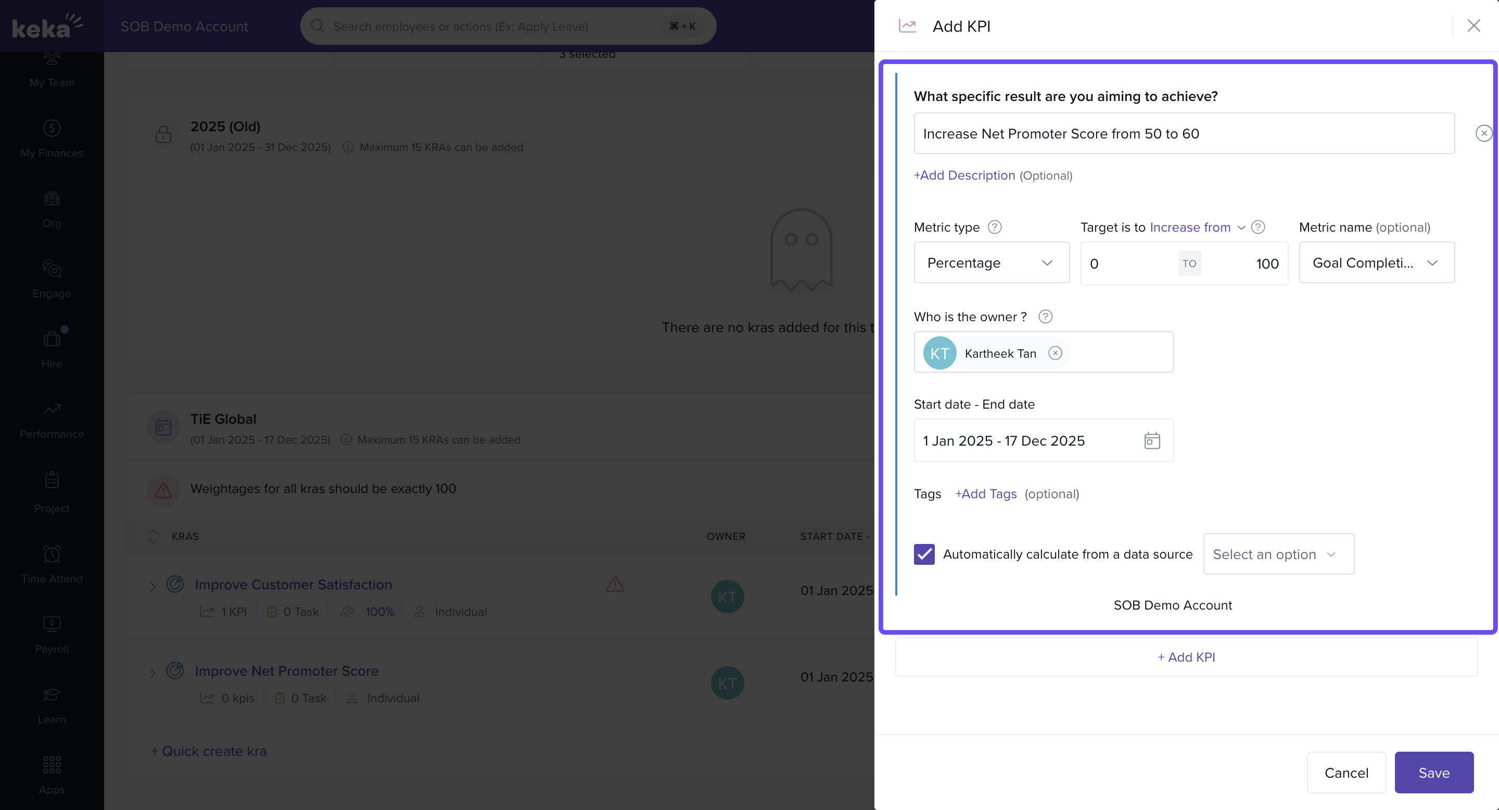The image size is (1499, 810).
Task: Open the Apps grid in sidebar
Action: (52, 774)
